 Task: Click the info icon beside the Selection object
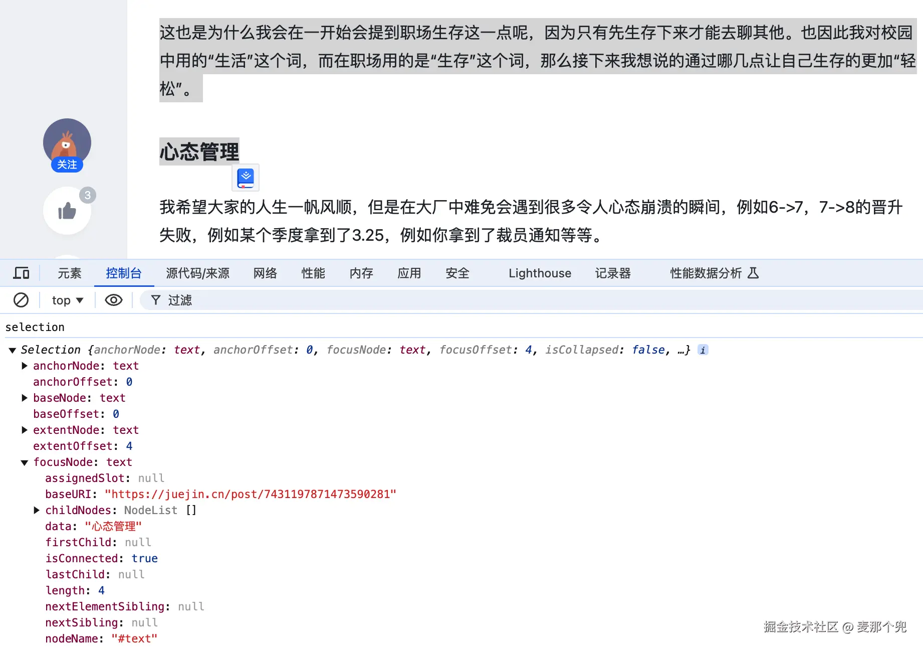703,350
